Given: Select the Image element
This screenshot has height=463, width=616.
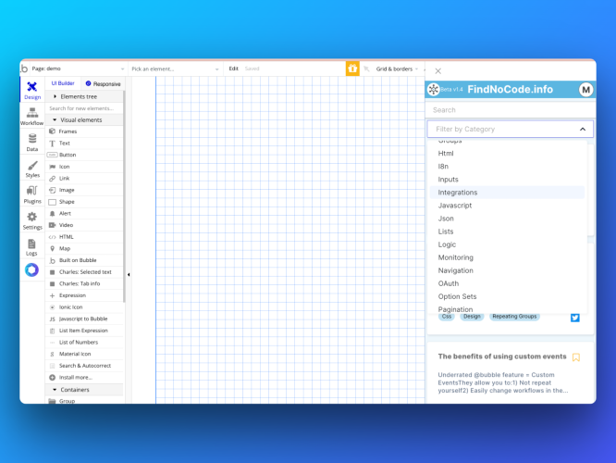Looking at the screenshot, I should [x=84, y=190].
